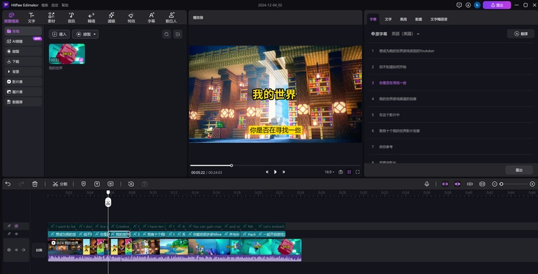Click the microphone voice-over icon above timeline
Image resolution: width=538 pixels, height=274 pixels.
pos(426,183)
